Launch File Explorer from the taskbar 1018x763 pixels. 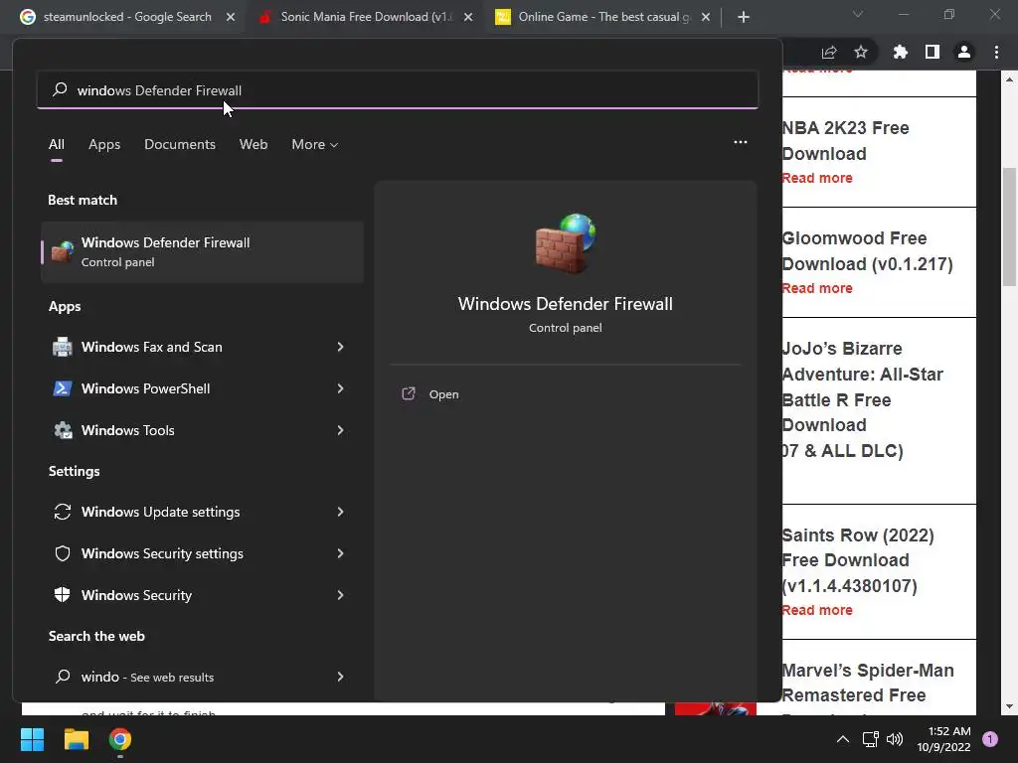[76, 739]
